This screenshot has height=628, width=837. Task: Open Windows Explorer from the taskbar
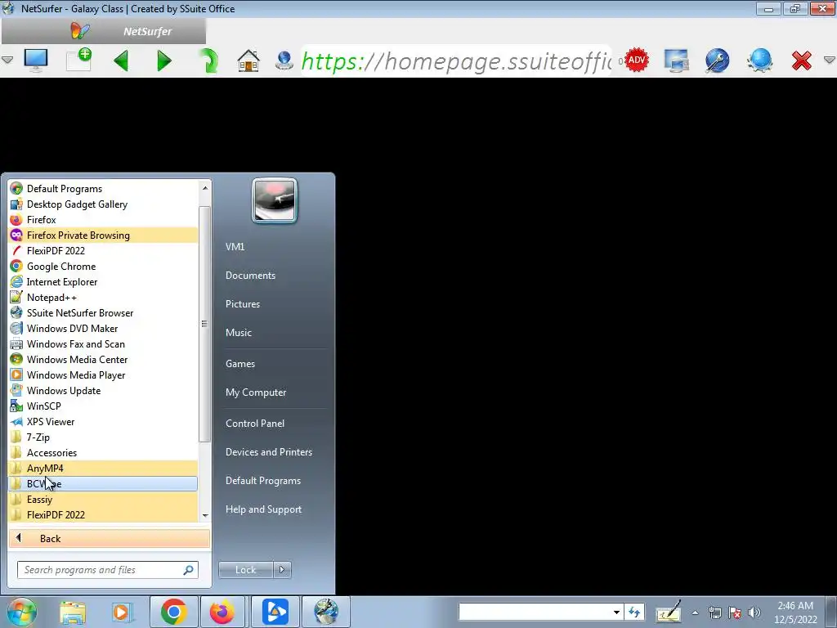coord(73,612)
